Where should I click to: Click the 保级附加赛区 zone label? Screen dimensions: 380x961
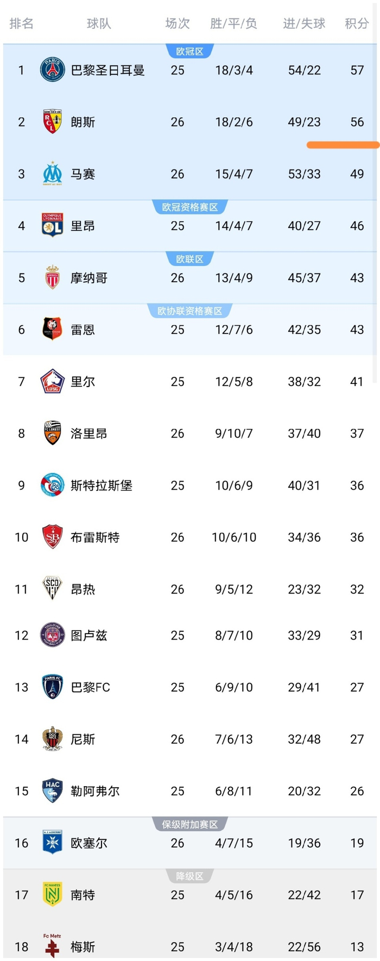tap(189, 824)
